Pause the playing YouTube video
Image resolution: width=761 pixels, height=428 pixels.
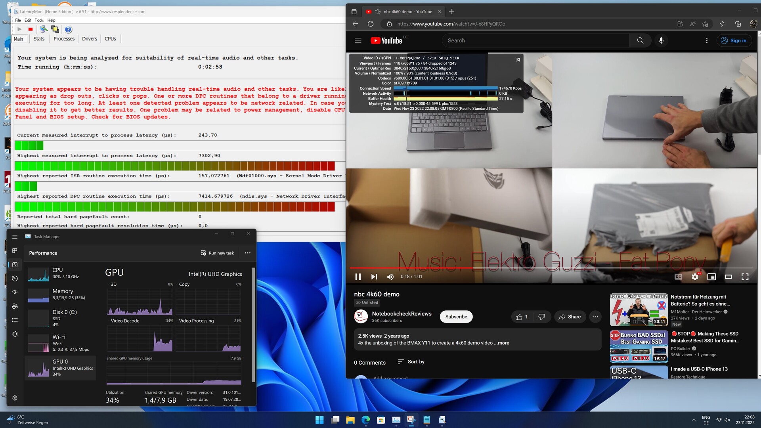358,277
